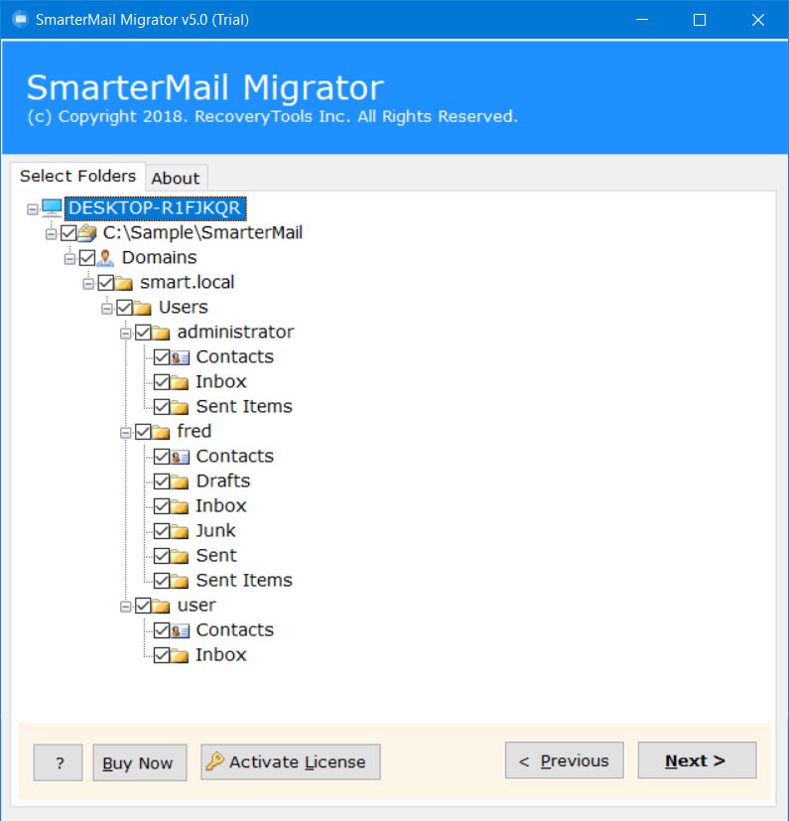Uncheck the smart.local checkbox
Screen dimensions: 789x821
coord(106,283)
